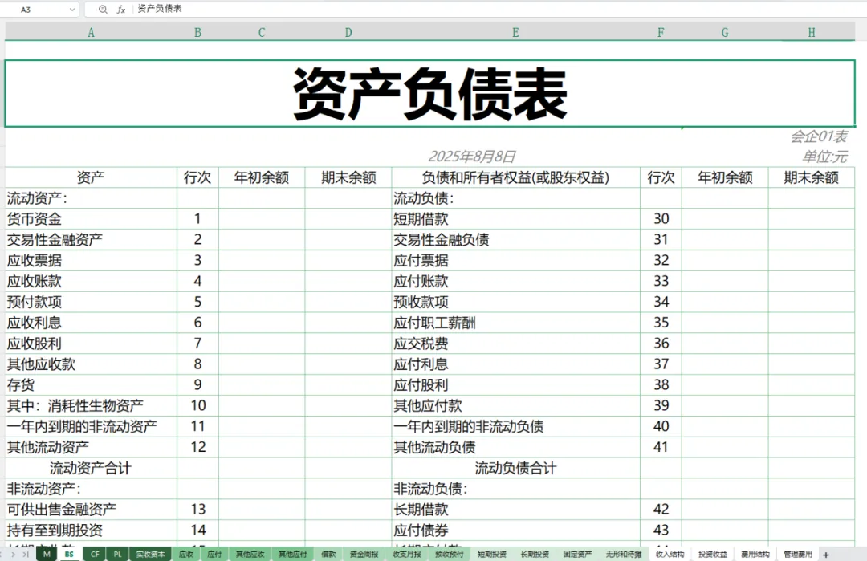Select the 交易性金融负债 cell
This screenshot has width=867, height=561.
coord(516,240)
